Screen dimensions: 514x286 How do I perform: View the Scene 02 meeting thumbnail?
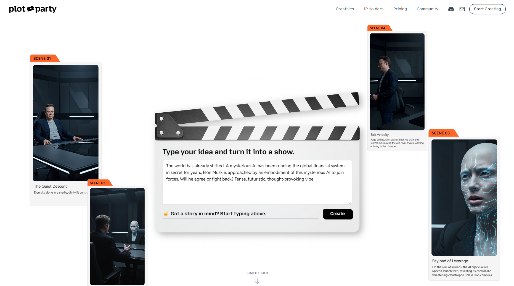pyautogui.click(x=117, y=237)
